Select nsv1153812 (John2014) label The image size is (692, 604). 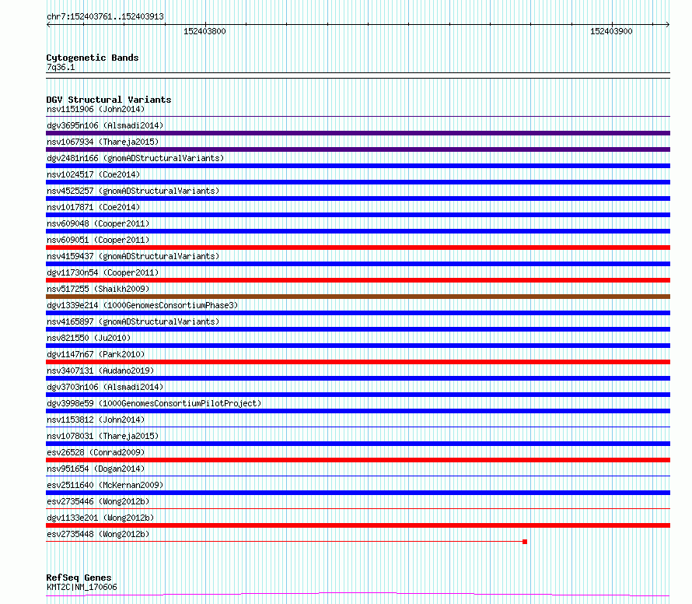point(96,420)
